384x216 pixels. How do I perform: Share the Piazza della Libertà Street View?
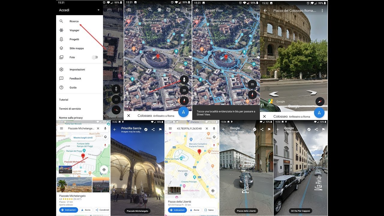(262, 129)
